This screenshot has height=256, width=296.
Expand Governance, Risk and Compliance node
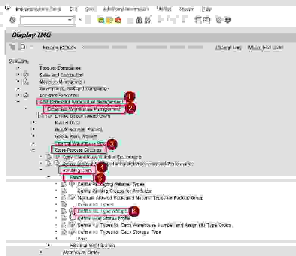(x=19, y=89)
